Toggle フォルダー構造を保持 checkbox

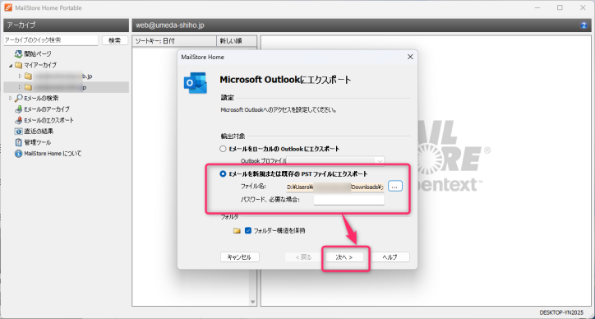coord(248,230)
